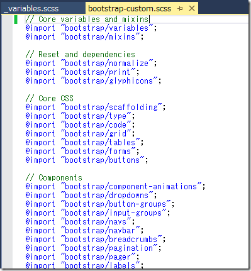The width and height of the screenshot is (251, 271).
Task: Close the bootstrap-custom.scss tab
Action: pyautogui.click(x=192, y=8)
